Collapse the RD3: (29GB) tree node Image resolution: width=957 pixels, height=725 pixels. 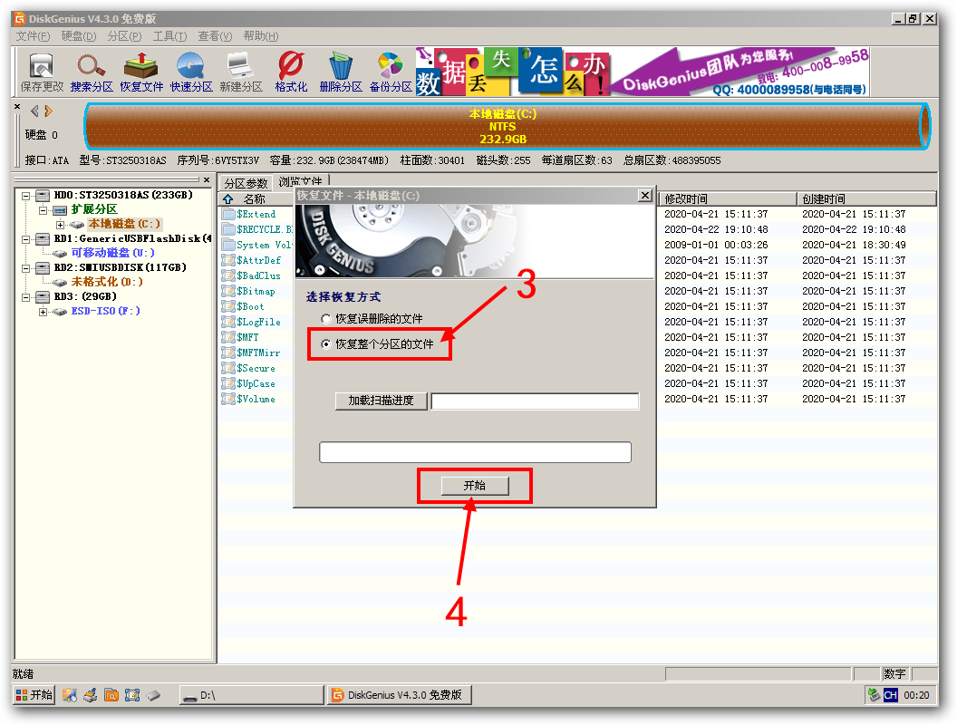[x=25, y=297]
